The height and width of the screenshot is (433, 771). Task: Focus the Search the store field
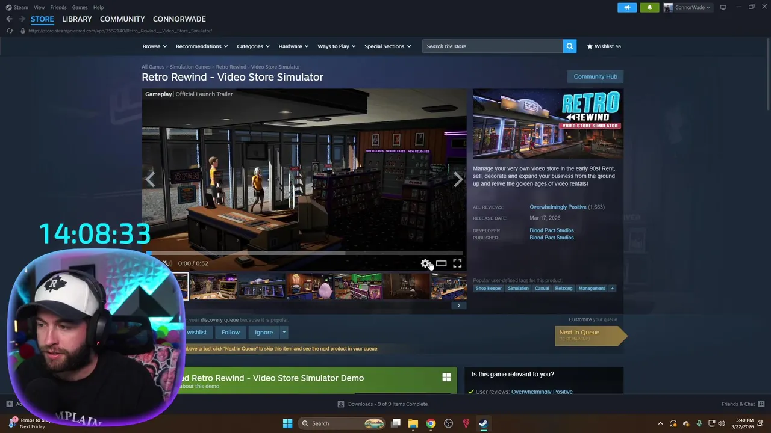pos(493,46)
